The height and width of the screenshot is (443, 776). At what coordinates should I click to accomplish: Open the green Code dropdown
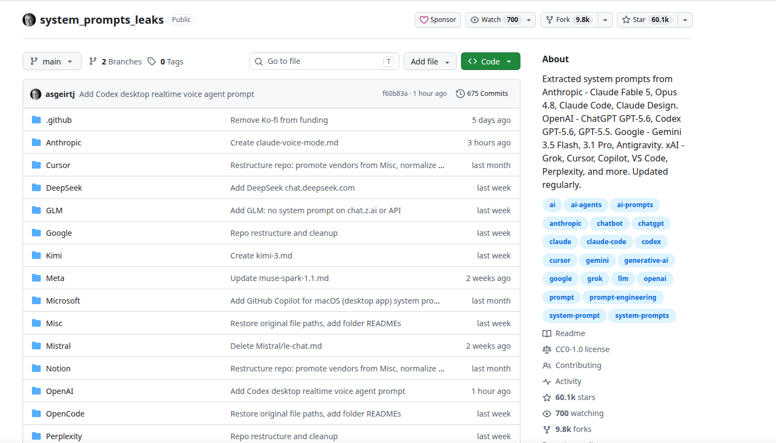490,61
